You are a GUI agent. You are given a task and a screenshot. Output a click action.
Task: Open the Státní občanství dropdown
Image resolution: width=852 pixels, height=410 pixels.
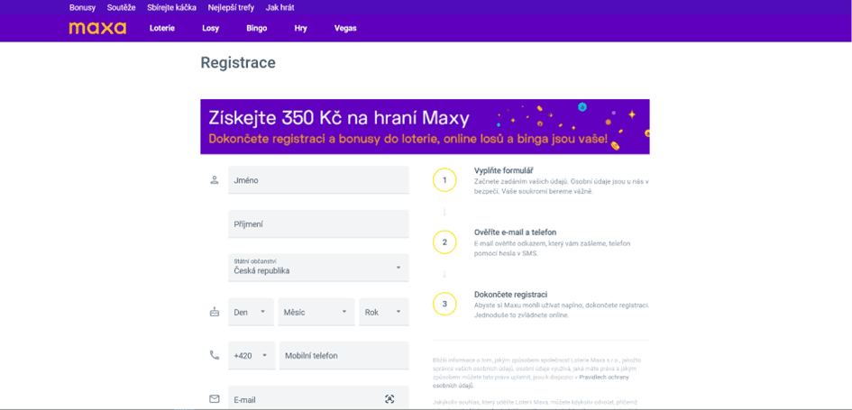click(318, 268)
